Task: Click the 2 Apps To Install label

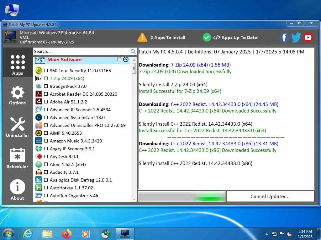Action: click(168, 37)
